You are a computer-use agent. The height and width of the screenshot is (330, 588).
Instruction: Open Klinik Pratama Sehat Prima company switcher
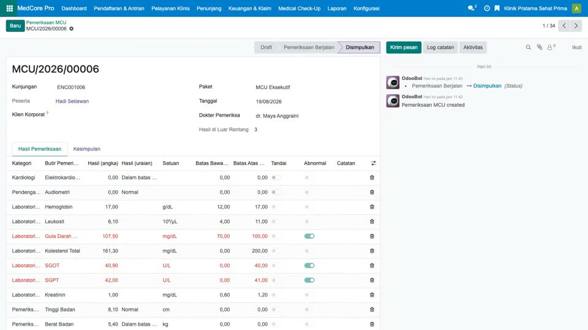click(535, 8)
